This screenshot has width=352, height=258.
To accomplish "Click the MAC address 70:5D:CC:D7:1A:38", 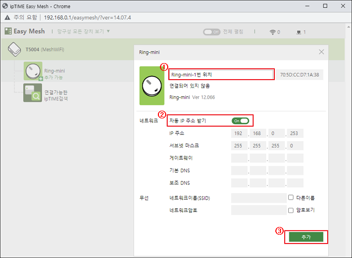I will pos(299,75).
